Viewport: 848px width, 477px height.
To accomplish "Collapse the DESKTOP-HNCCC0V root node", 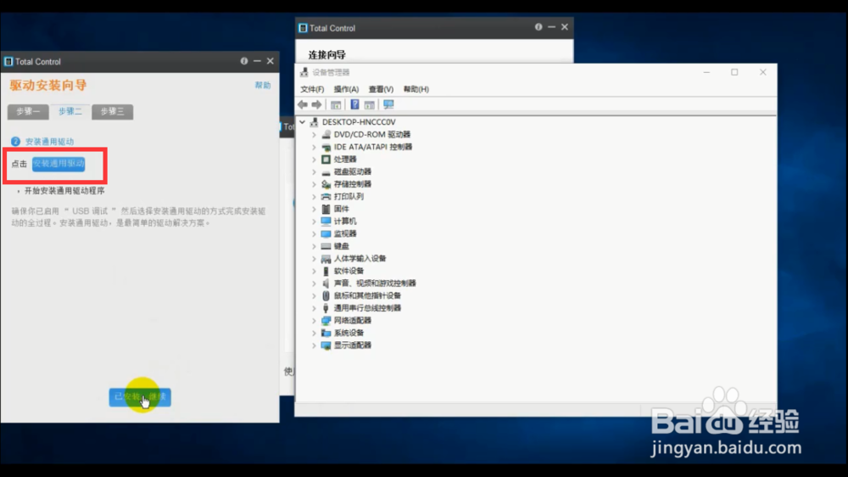I will pos(303,122).
